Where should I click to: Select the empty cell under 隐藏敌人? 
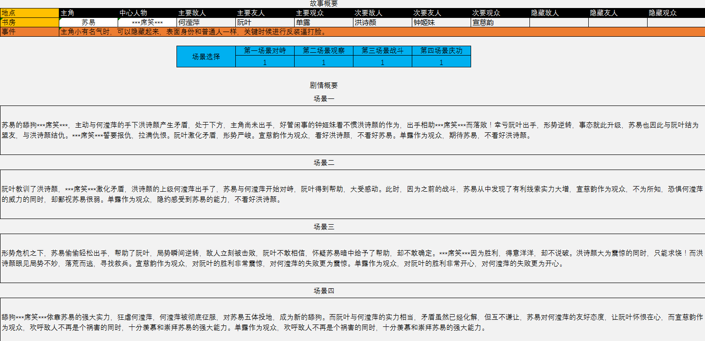tap(559, 22)
